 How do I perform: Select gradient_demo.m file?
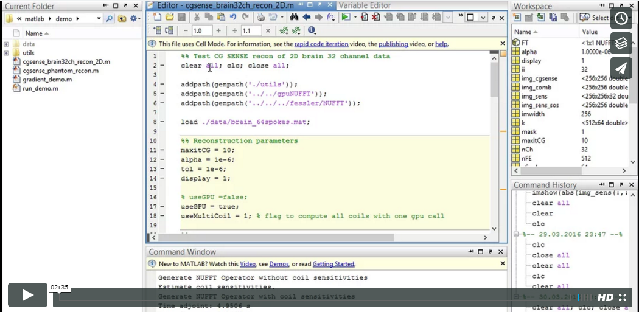point(47,80)
